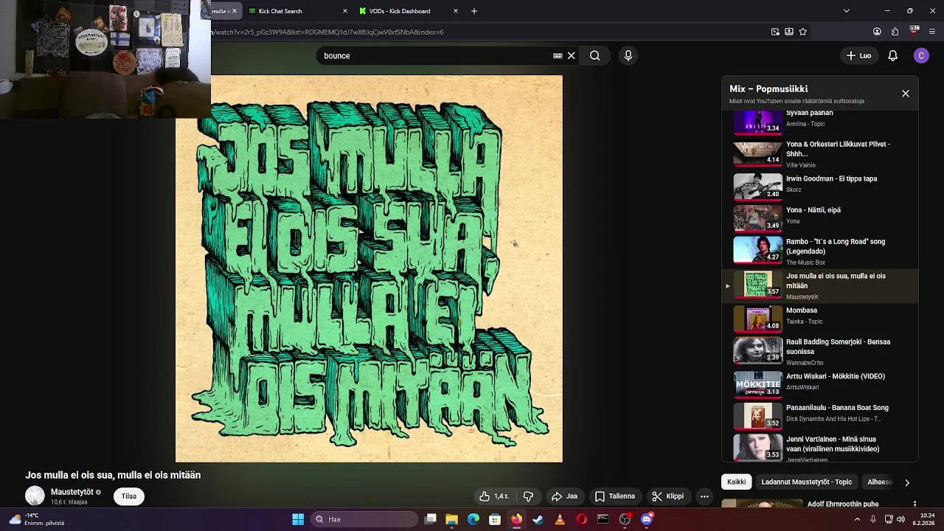Open the extensions puzzle icon
This screenshot has height=531, width=944.
(895, 32)
